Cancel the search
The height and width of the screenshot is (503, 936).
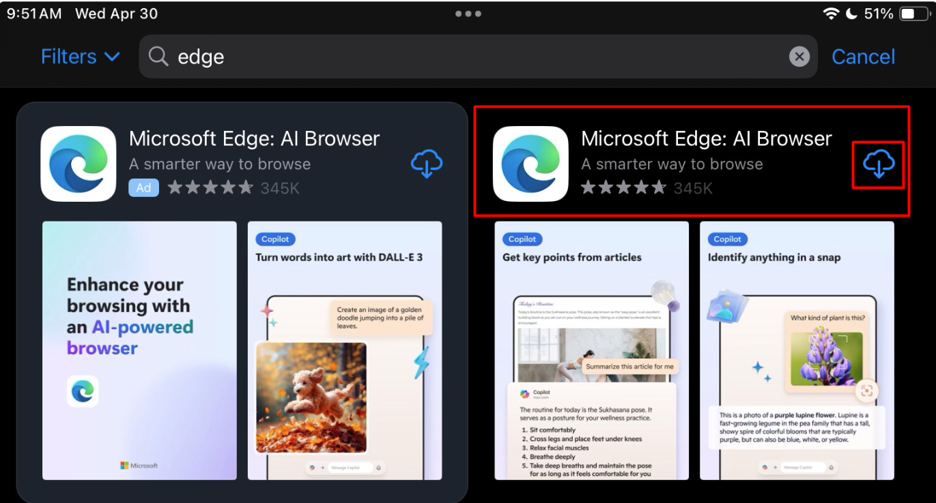863,57
